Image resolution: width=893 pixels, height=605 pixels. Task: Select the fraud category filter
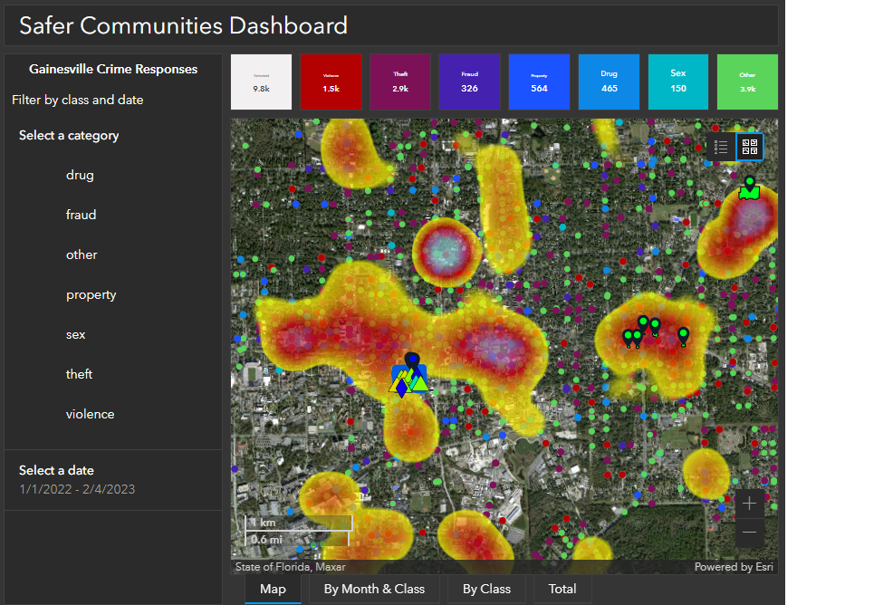pos(81,215)
